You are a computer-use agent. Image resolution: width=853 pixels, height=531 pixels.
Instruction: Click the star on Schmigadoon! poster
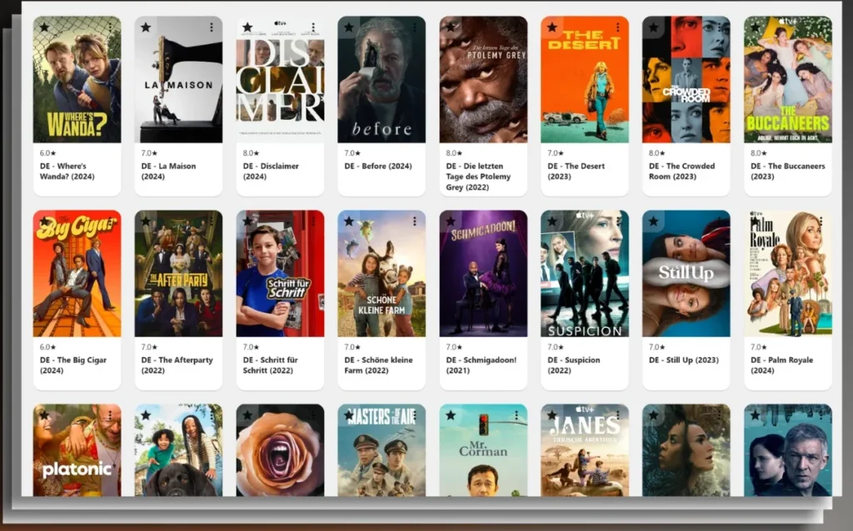point(451,221)
